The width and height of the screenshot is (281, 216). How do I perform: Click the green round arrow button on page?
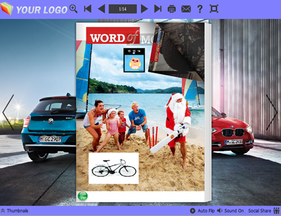click(x=83, y=196)
